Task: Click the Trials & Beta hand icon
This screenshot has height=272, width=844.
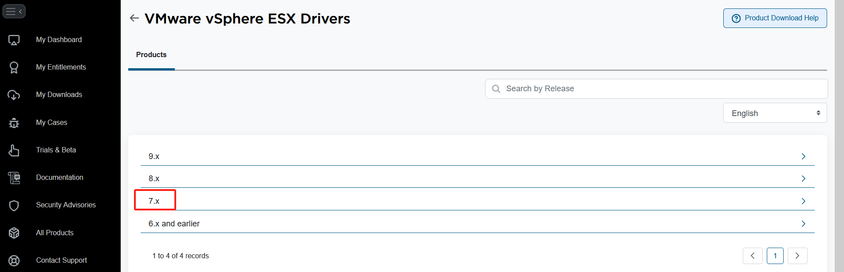Action: (14, 150)
